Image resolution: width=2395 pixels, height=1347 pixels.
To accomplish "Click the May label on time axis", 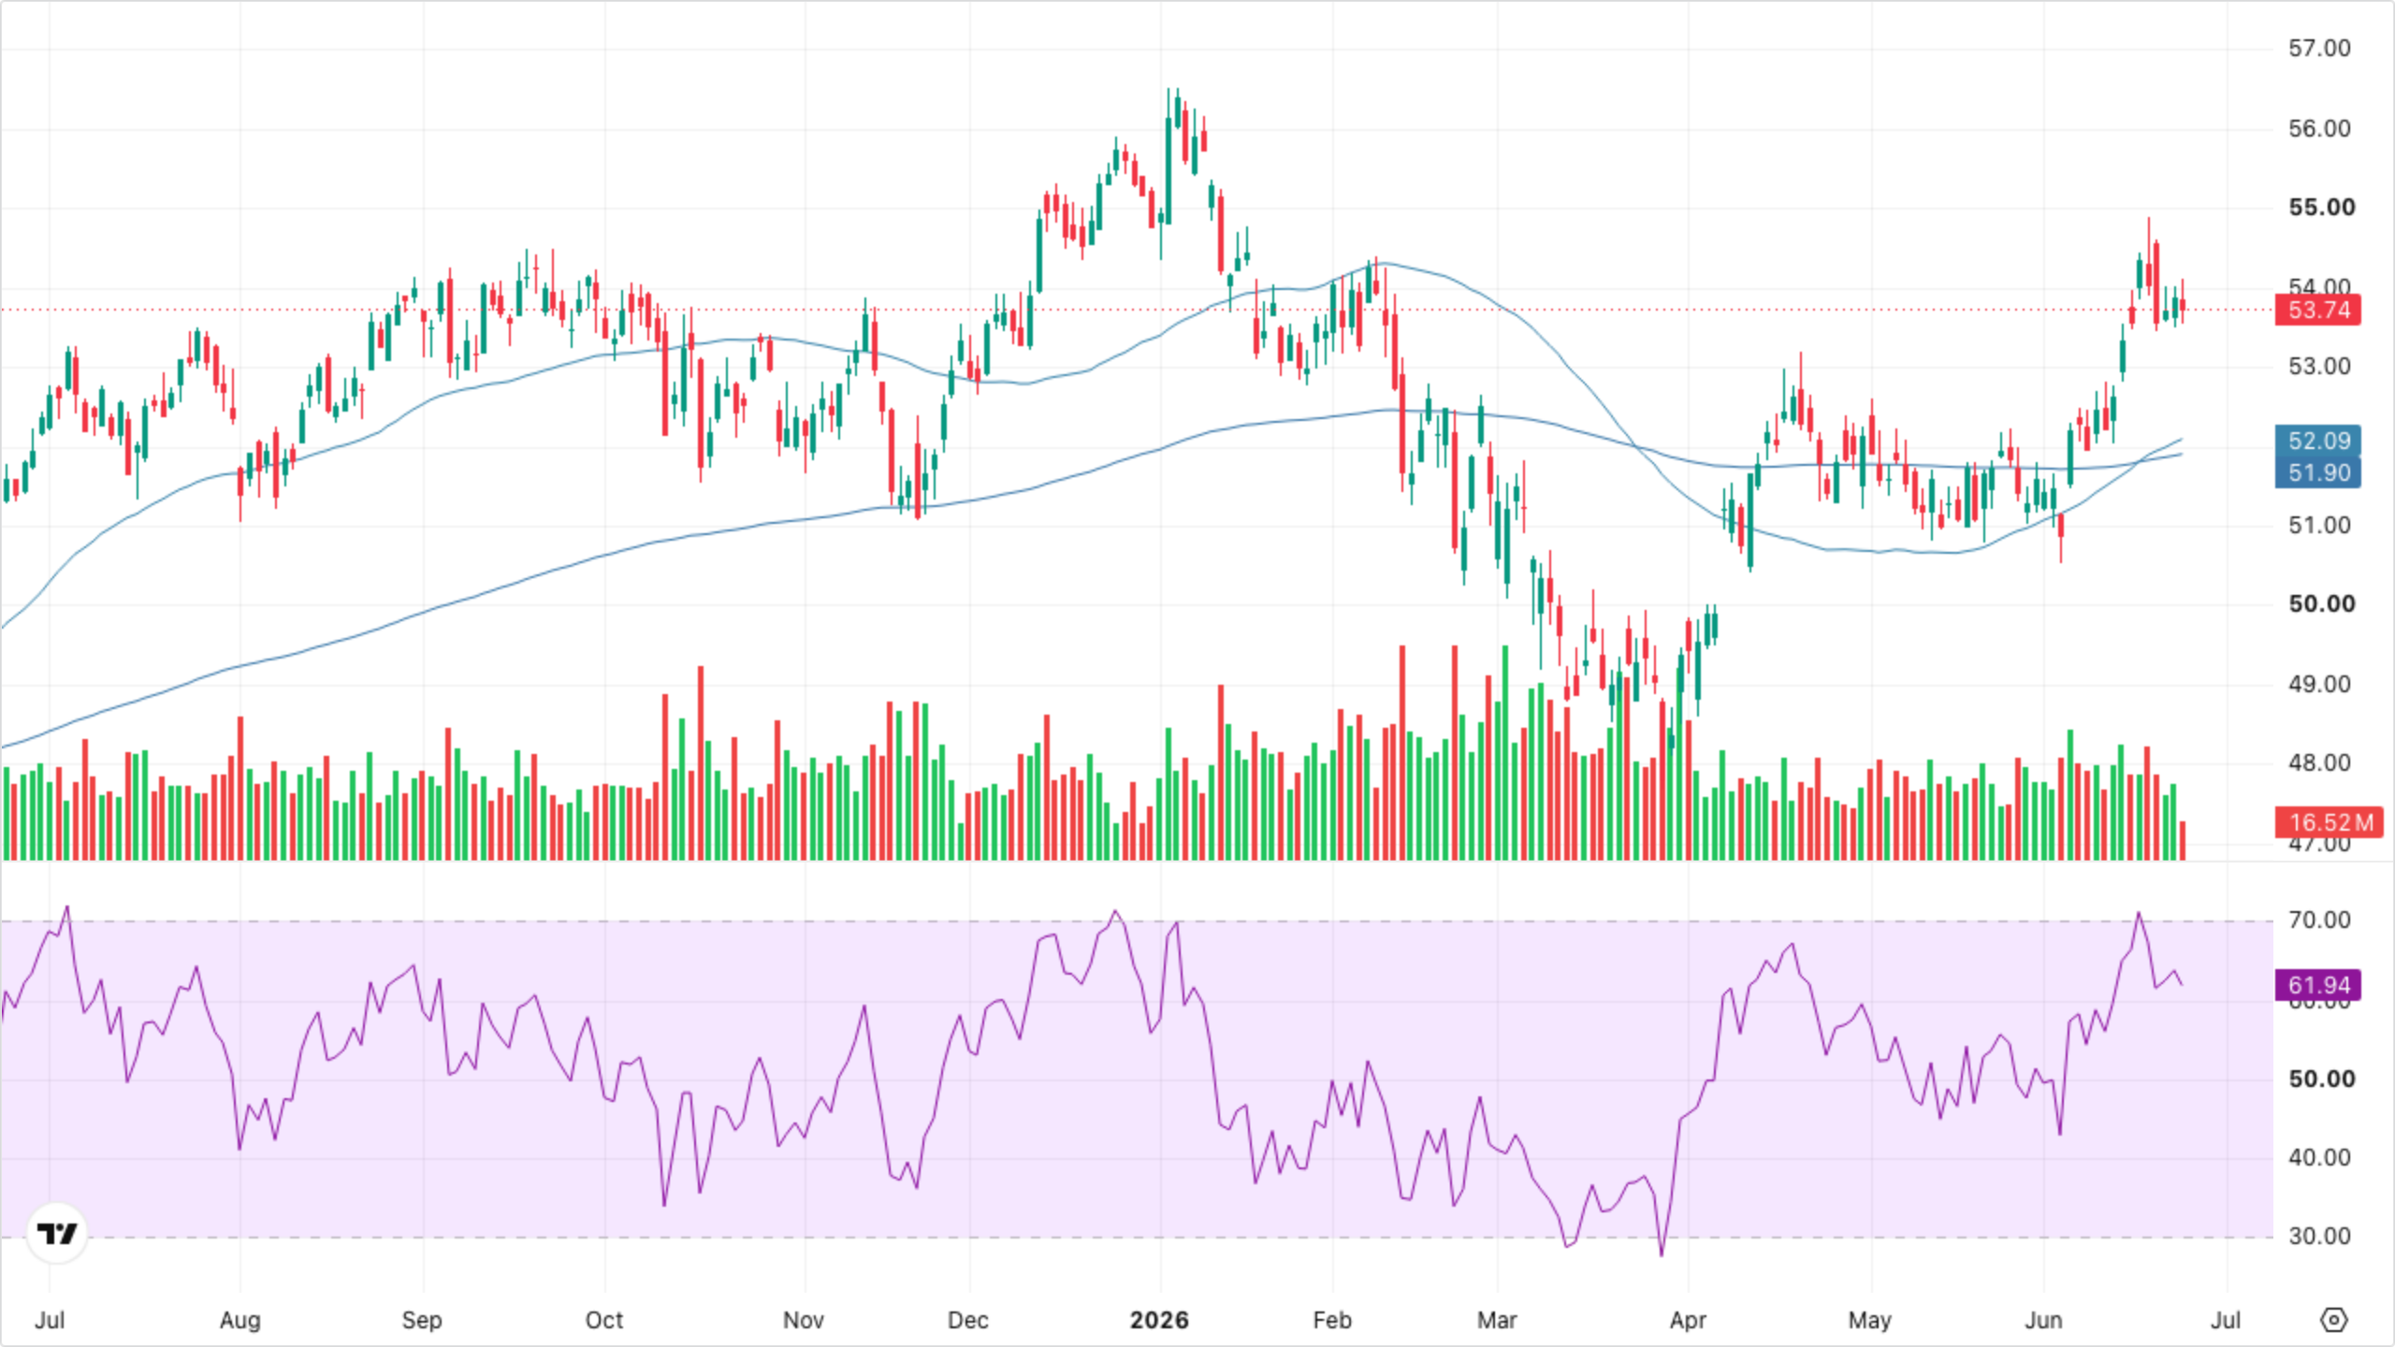I will [1870, 1320].
